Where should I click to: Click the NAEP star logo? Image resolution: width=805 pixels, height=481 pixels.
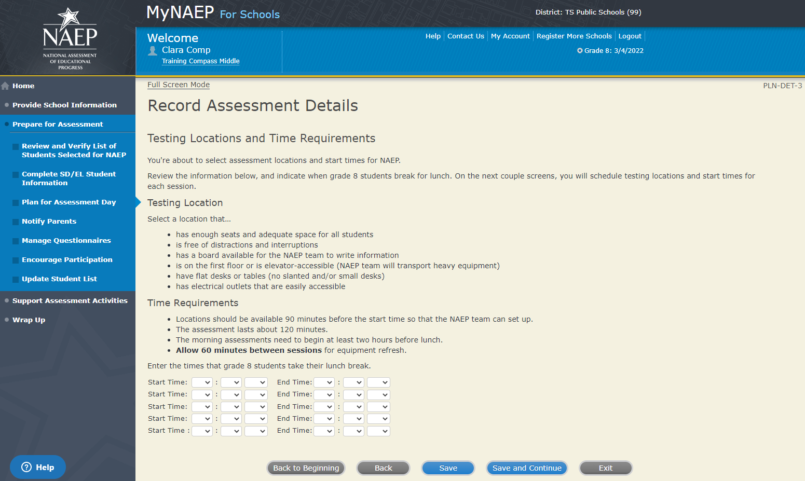point(70,38)
